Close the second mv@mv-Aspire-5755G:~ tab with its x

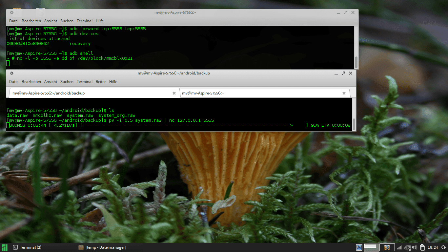point(344,93)
